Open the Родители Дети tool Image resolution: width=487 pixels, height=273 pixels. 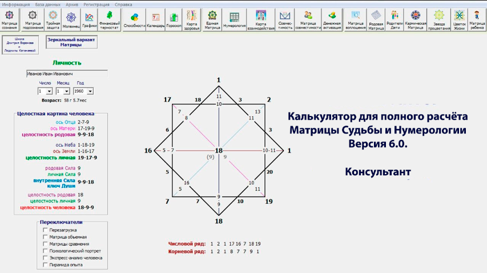[395, 20]
